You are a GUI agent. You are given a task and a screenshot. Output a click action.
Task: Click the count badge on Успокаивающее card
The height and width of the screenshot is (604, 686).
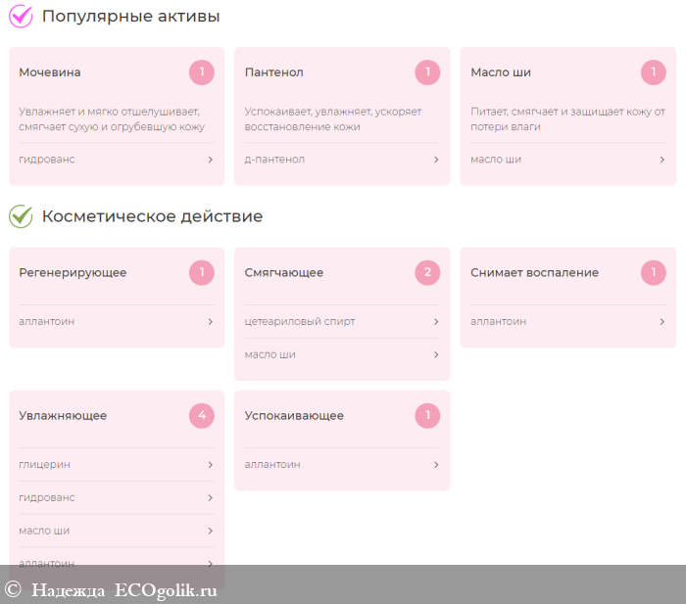point(427,416)
